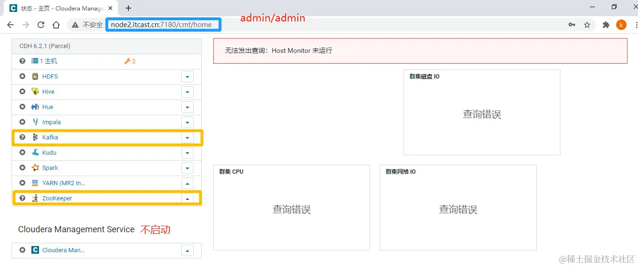Screen dimensions: 638x267
Task: Select the Cloudera Manager browser tab
Action: [x=62, y=8]
